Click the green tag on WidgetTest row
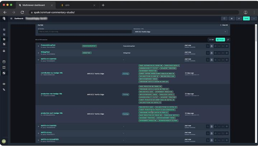The image size is (258, 146). (87, 53)
